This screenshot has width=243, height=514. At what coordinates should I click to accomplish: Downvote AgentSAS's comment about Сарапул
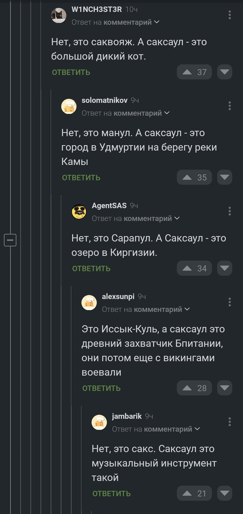(225, 268)
